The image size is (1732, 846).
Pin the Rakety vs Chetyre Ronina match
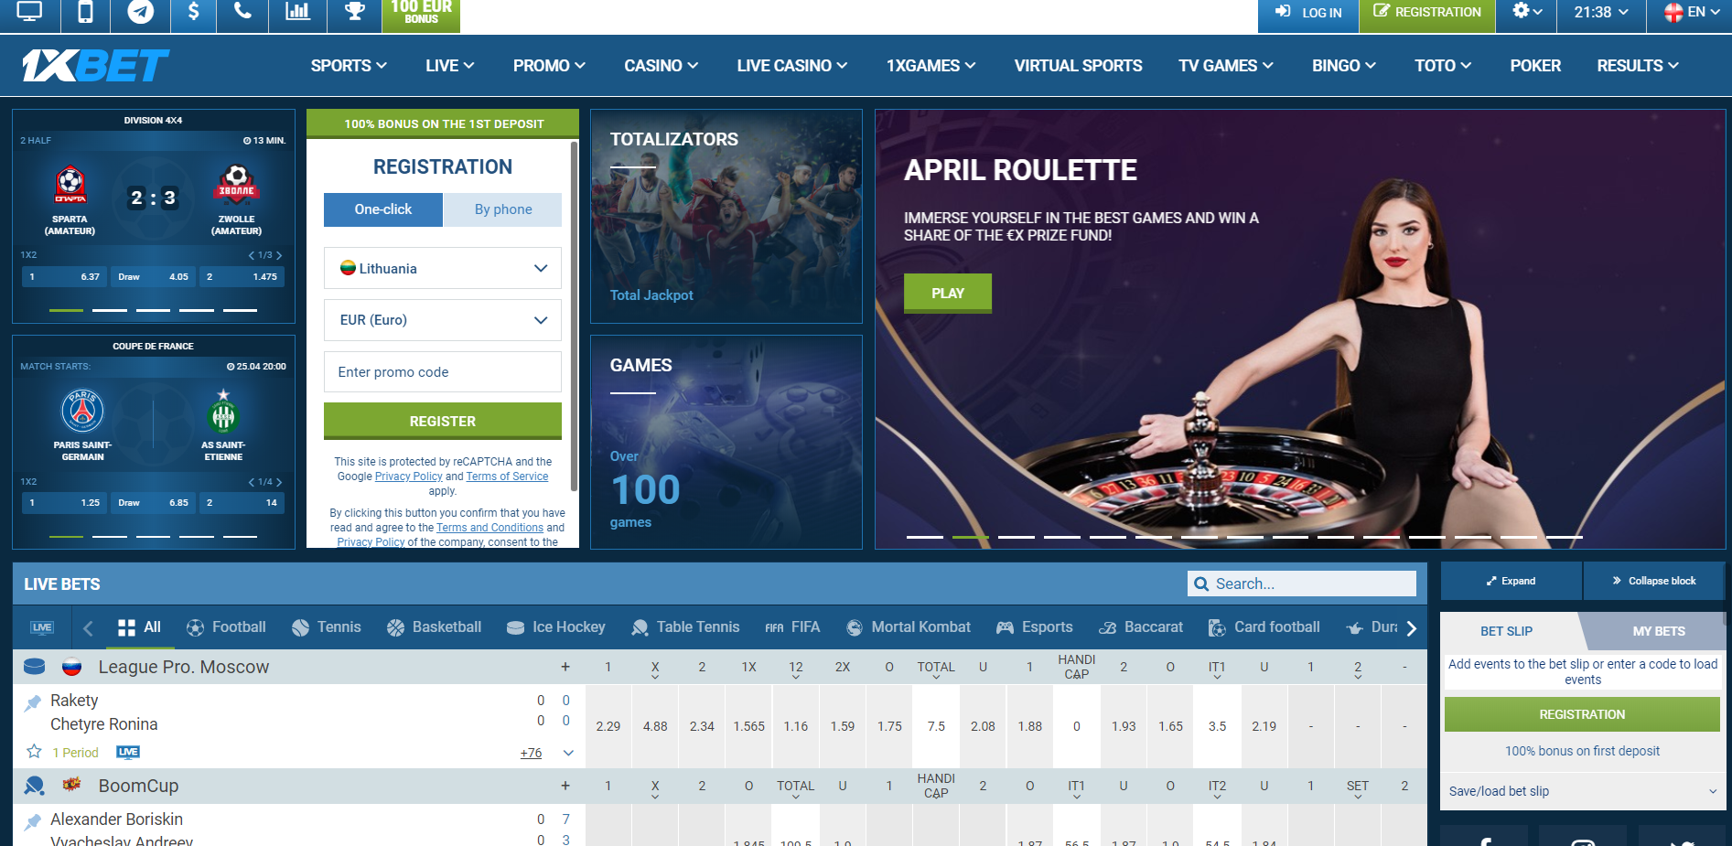(x=33, y=702)
